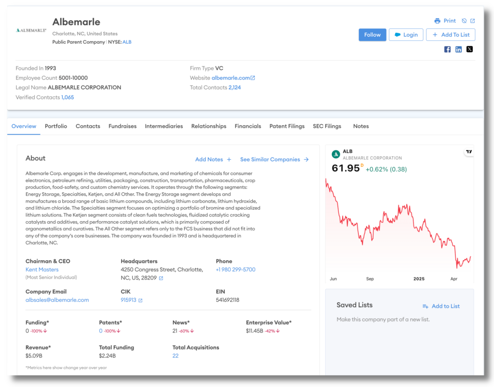The height and width of the screenshot is (387, 494).
Task: Click the Follow button
Action: (372, 35)
